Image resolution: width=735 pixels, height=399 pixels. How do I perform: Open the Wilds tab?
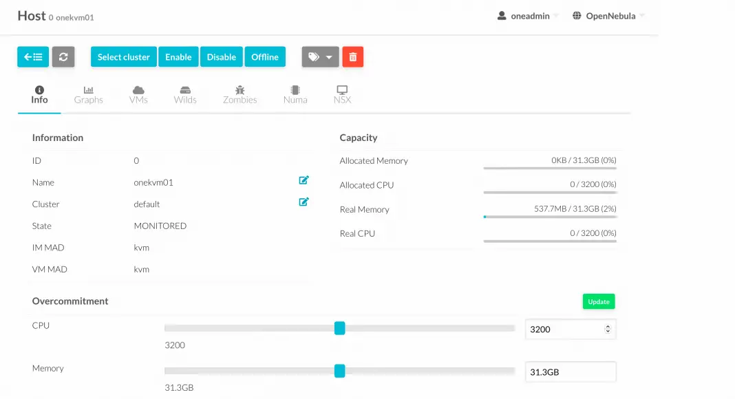185,95
